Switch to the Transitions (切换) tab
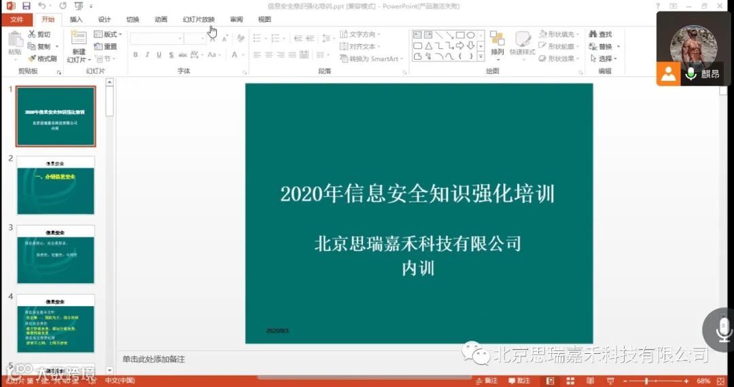This screenshot has width=734, height=387. tap(133, 20)
